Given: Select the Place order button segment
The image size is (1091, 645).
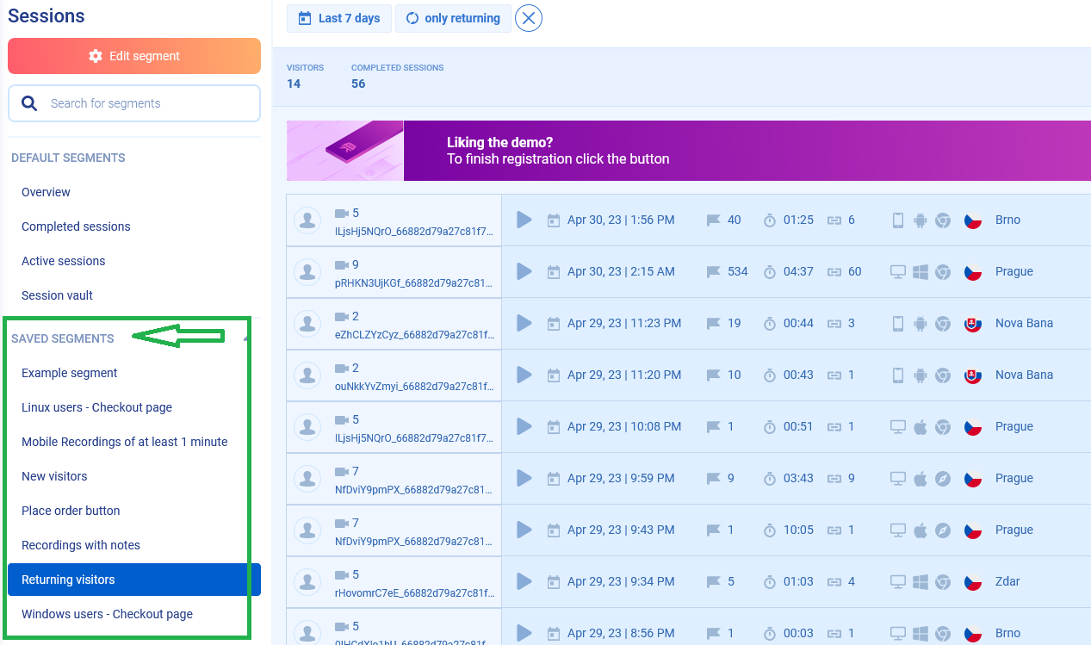Looking at the screenshot, I should 71,511.
